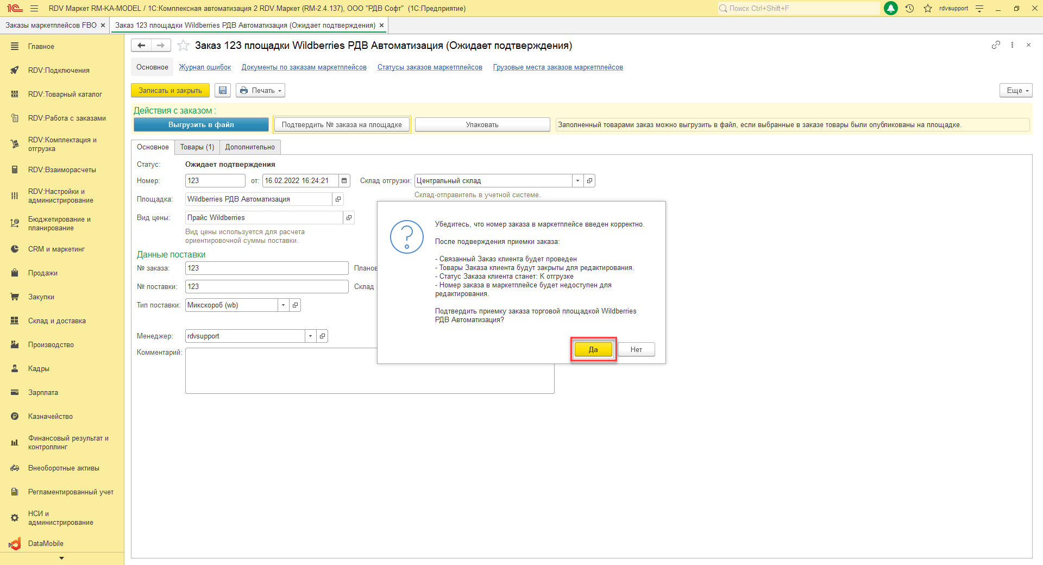Open the Закупки sidebar section
The height and width of the screenshot is (565, 1043).
click(x=62, y=297)
